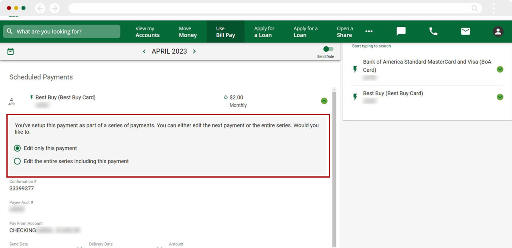Expand the Best Buy payee options in the right panel
The width and height of the screenshot is (512, 248).
(x=500, y=97)
